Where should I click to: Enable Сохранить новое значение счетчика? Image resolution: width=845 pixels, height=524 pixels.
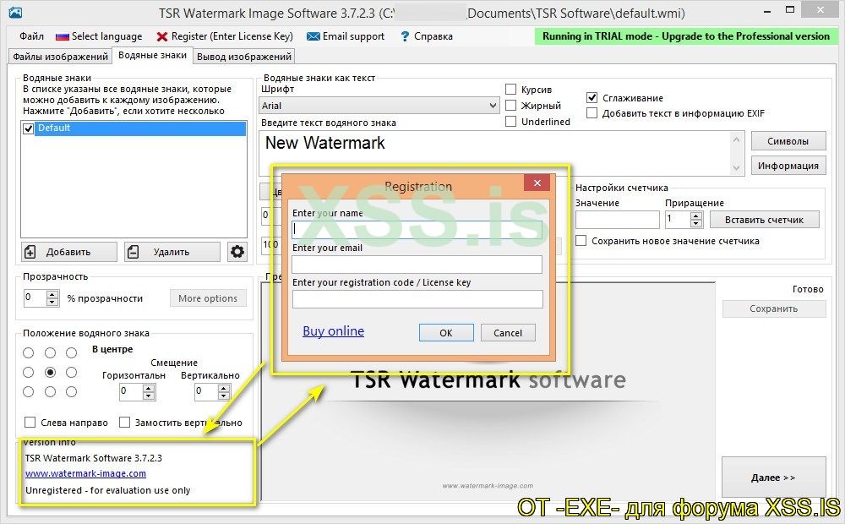pyautogui.click(x=581, y=240)
